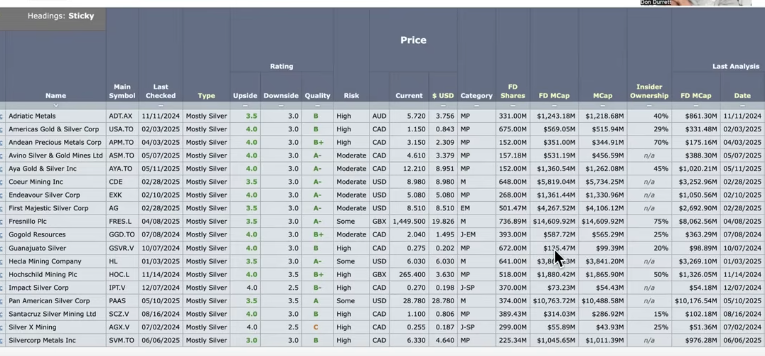This screenshot has height=356, width=765.
Task: Select the HOC.L symbol cell
Action: coord(119,275)
